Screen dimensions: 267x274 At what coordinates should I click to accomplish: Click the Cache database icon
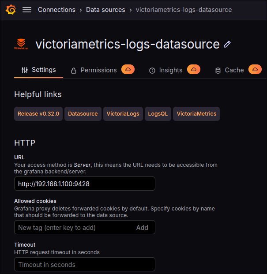point(218,71)
